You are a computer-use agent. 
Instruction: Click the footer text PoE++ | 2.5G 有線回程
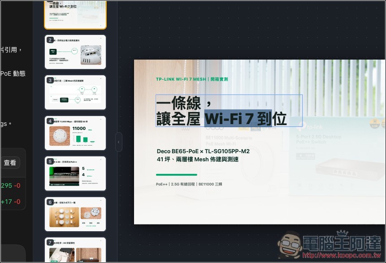176,184
